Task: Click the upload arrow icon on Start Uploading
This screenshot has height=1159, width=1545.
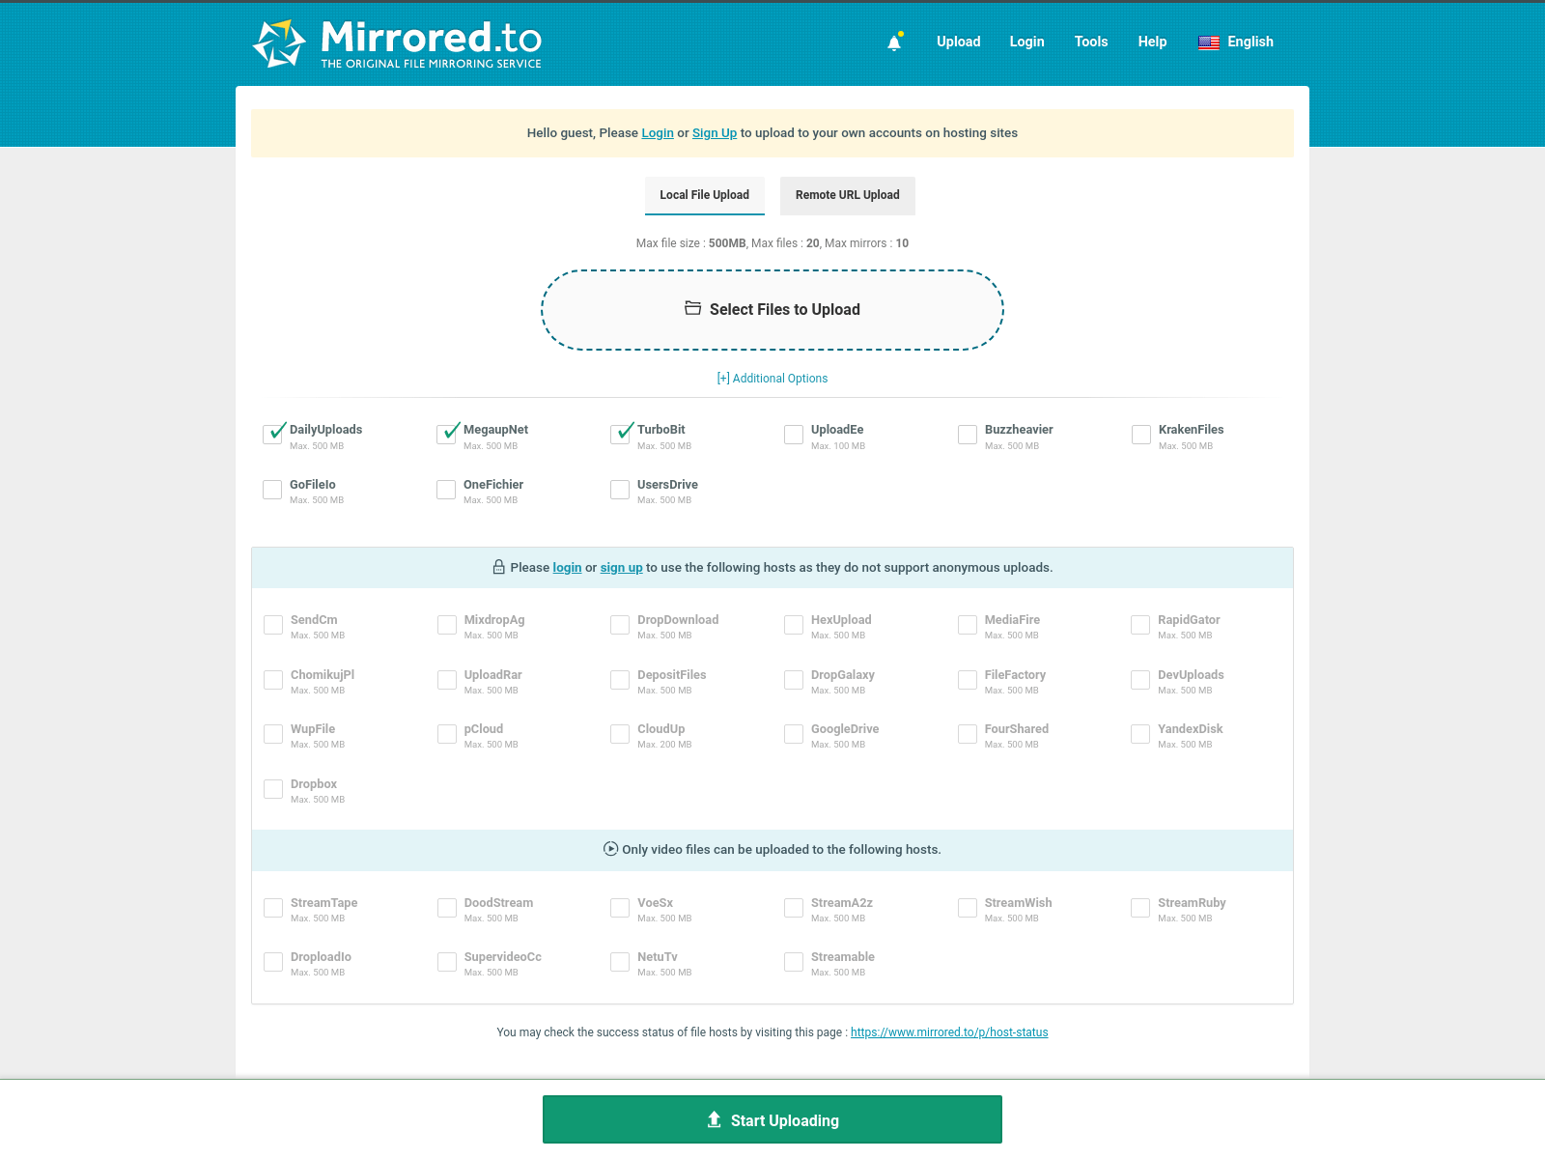Action: (715, 1119)
